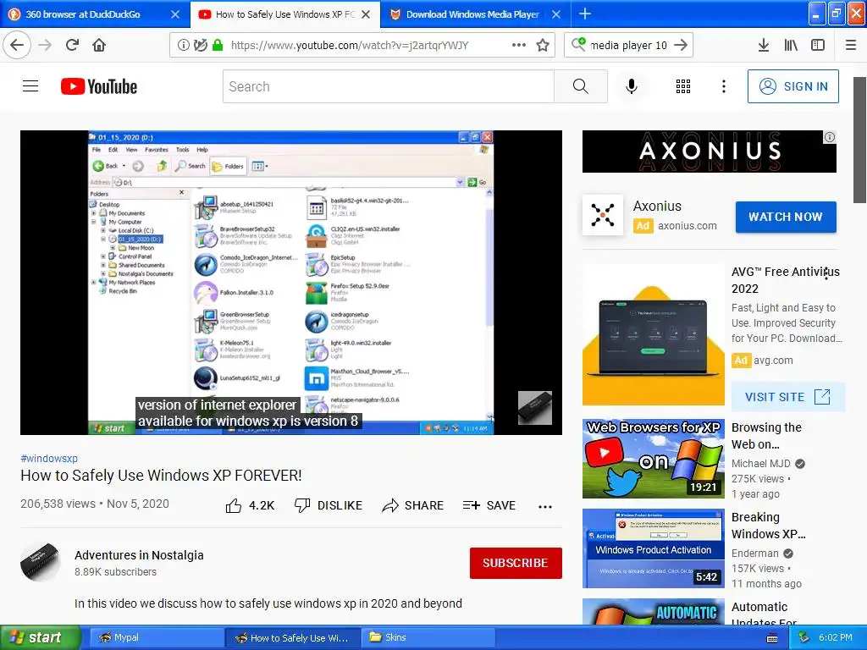The image size is (867, 650).
Task: Switch to Download Windows Media Player tab
Action: tap(472, 14)
